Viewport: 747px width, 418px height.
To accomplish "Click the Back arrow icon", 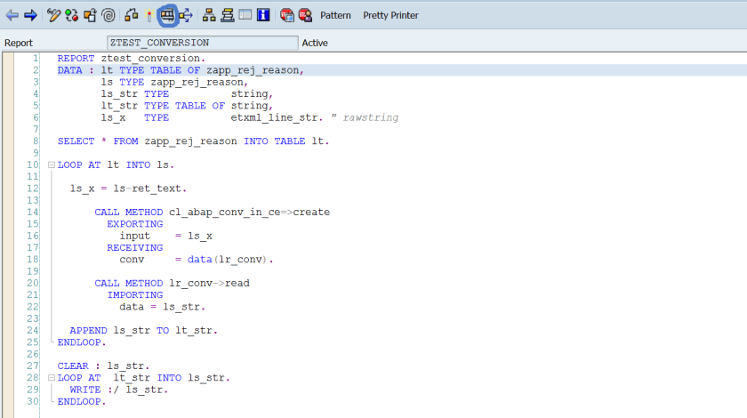I will tap(12, 15).
